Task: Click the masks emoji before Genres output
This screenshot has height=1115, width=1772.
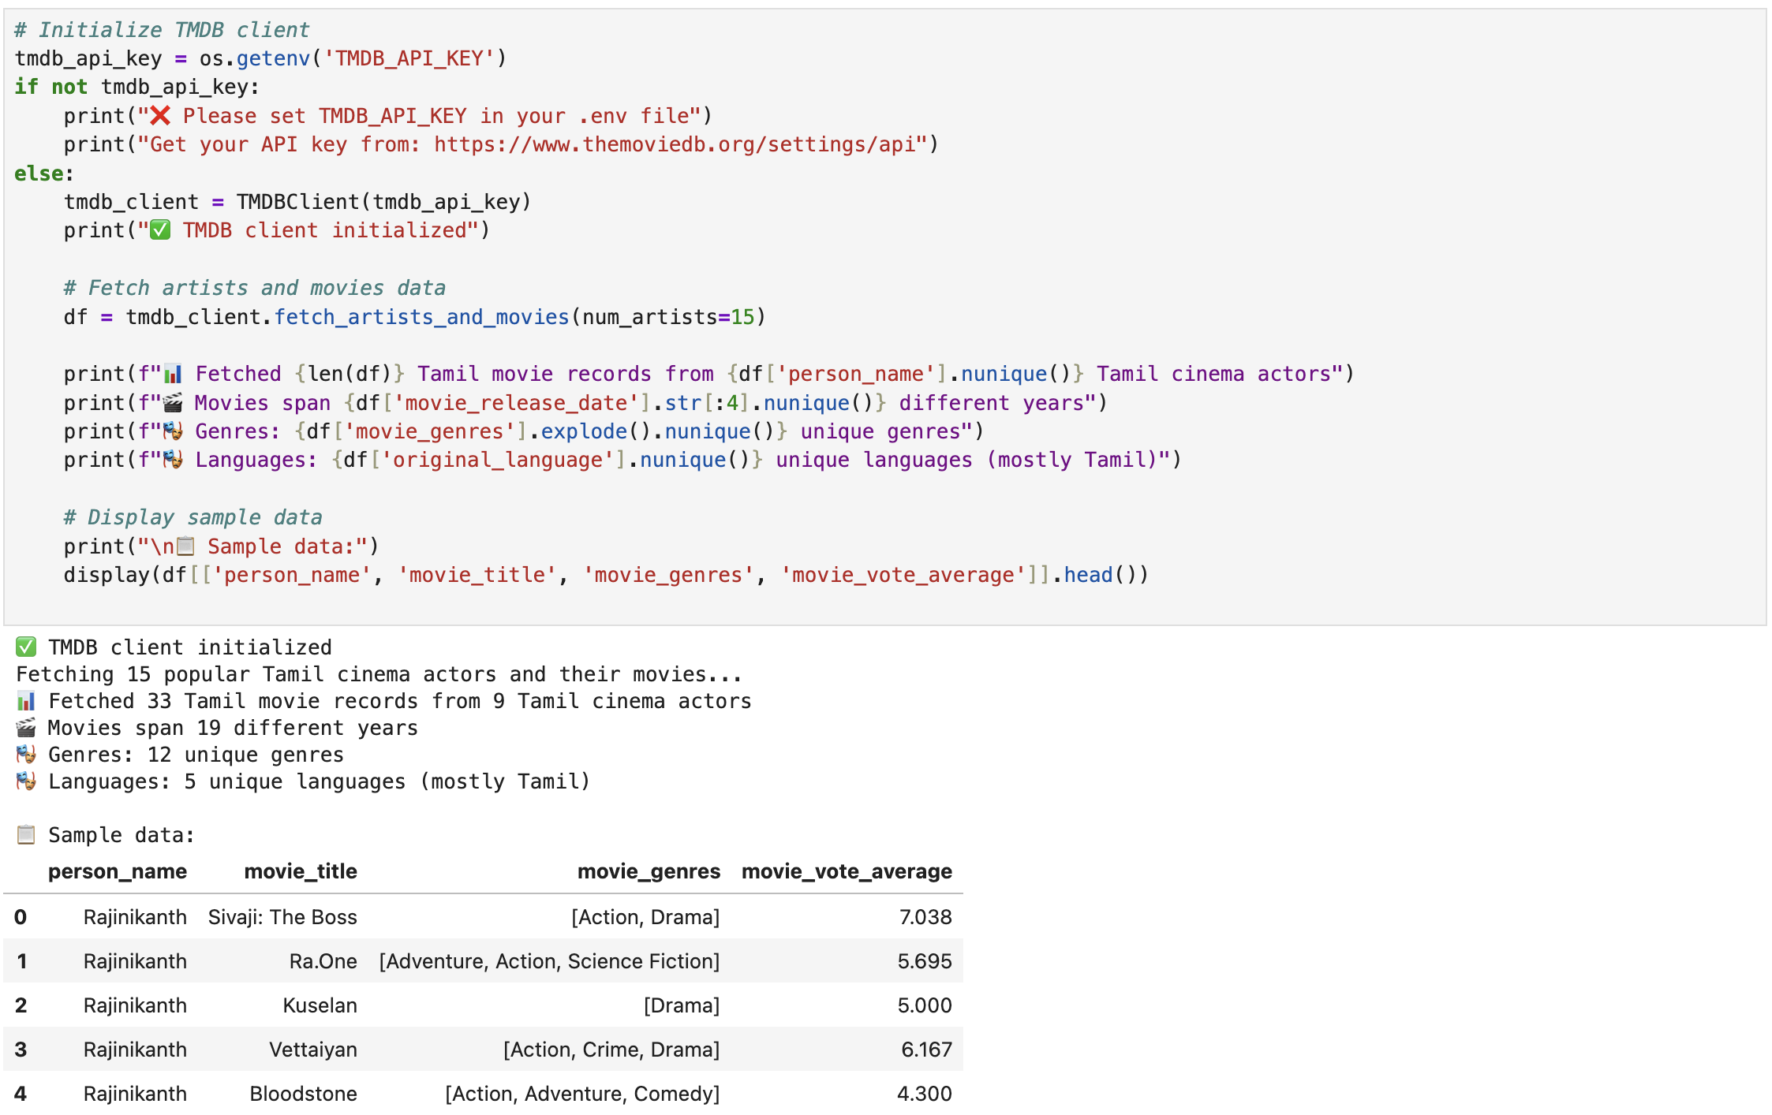Action: [x=25, y=755]
